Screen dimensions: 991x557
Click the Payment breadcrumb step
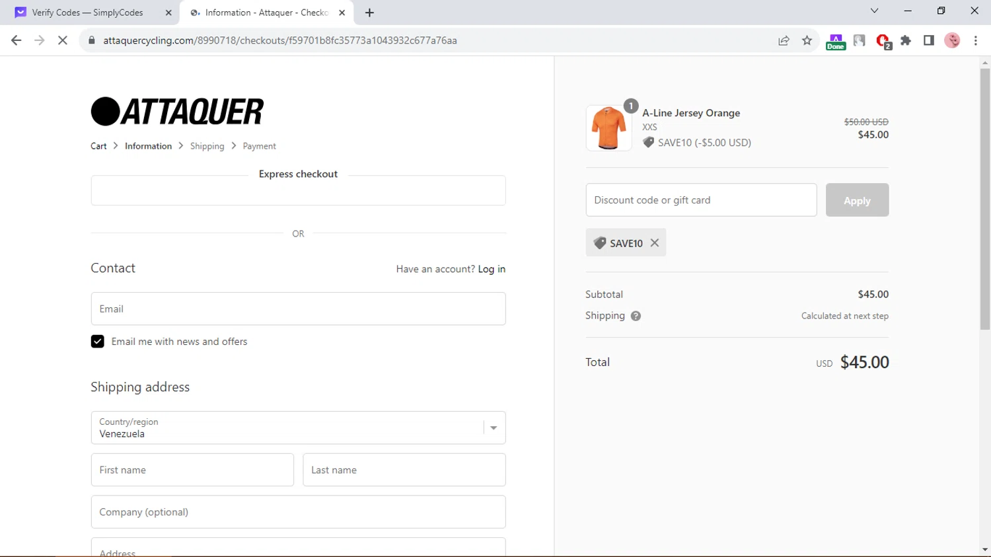[259, 146]
